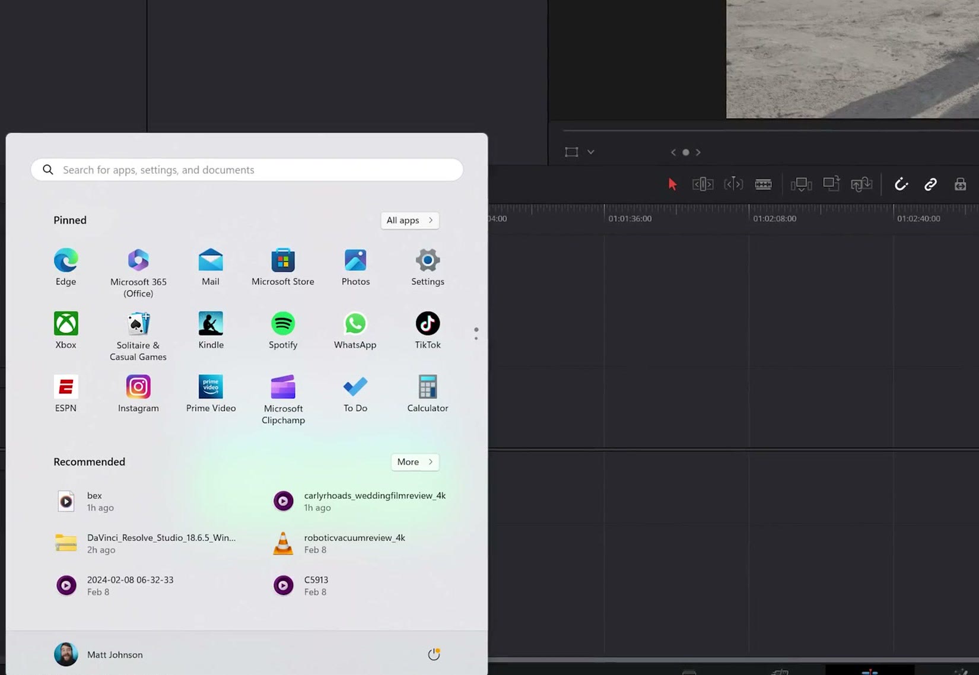
Task: Open Spotify
Action: tap(283, 331)
